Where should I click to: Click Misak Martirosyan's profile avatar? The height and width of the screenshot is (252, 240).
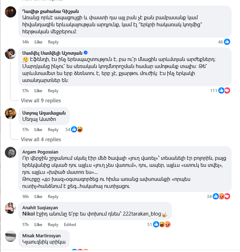point(11,236)
